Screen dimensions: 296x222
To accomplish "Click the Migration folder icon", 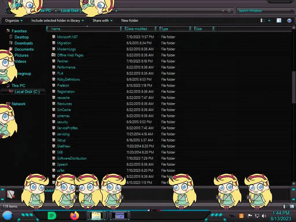I will (53, 43).
